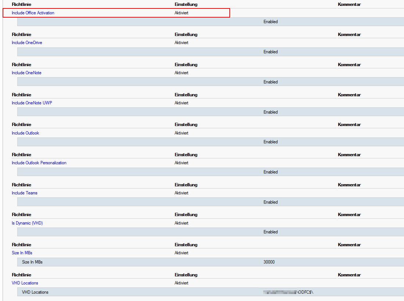404x301 pixels.
Task: Click Enabled value under Include OneNote
Action: 271,82
